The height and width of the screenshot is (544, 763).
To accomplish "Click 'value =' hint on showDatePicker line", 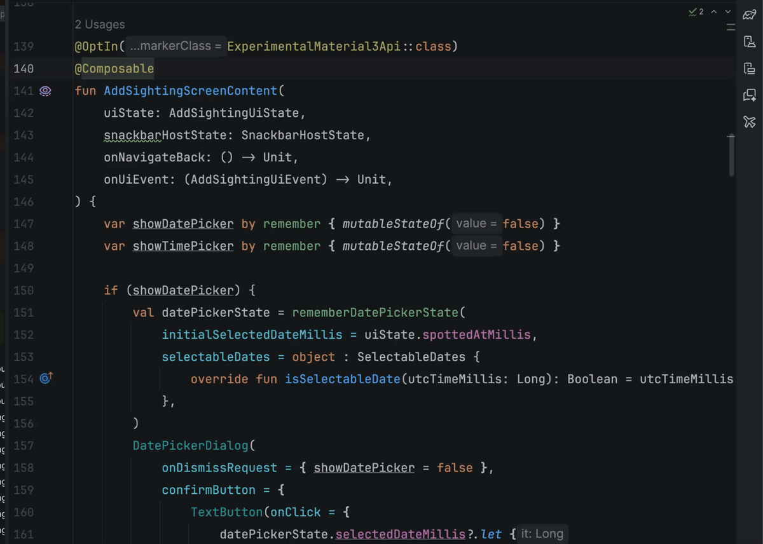I will (x=476, y=224).
